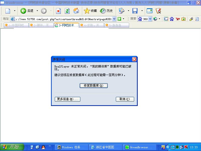
Task: Expand the Go button dropdown arrow
Action: click(x=123, y=19)
